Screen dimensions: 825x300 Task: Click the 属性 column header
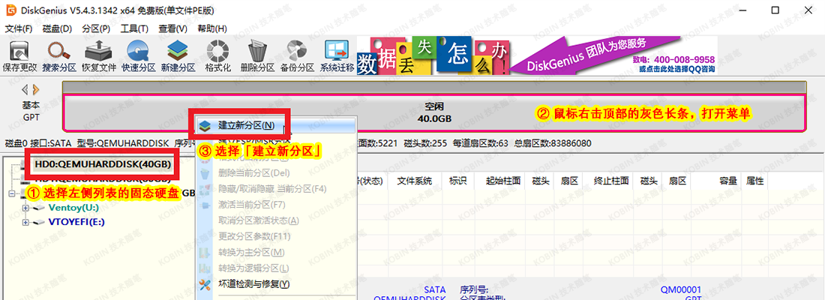(x=754, y=181)
